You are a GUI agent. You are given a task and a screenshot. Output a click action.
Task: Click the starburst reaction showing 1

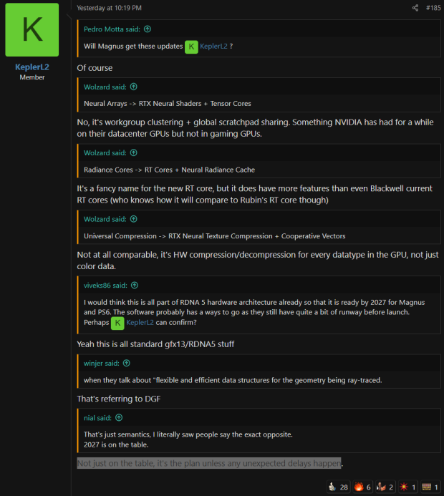pos(407,487)
